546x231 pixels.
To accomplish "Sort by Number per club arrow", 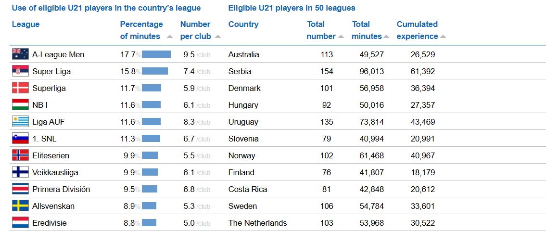I will 218,37.
